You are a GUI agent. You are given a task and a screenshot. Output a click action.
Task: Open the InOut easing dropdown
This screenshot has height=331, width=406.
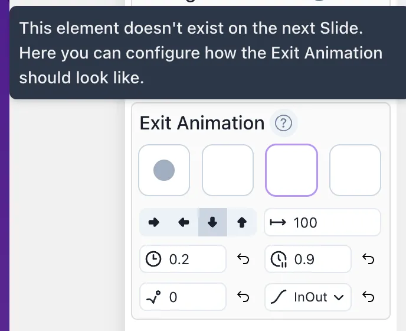[x=308, y=297]
